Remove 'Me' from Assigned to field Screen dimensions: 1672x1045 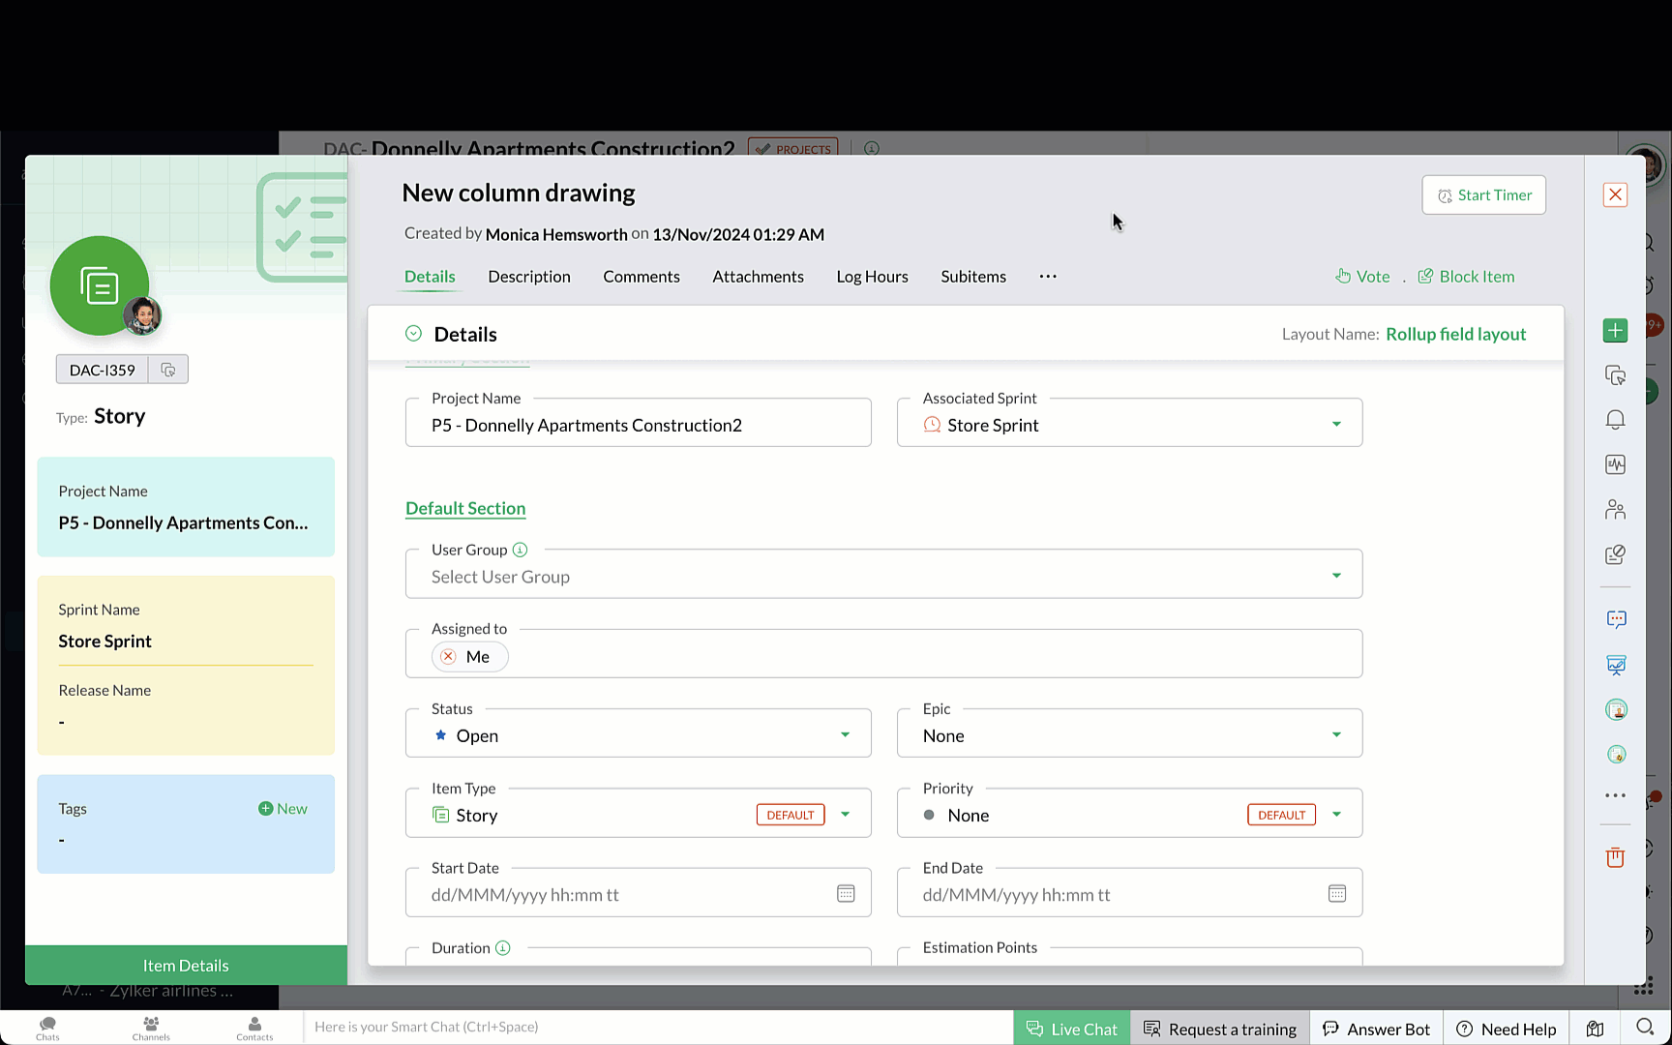448,657
